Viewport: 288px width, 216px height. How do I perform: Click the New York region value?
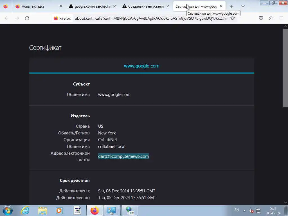click(x=107, y=133)
